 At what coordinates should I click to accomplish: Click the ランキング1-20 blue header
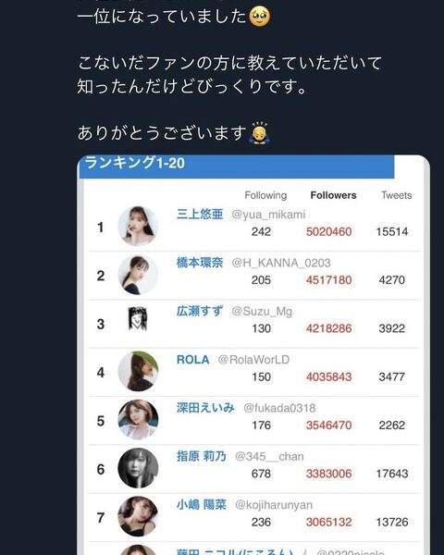click(x=237, y=166)
